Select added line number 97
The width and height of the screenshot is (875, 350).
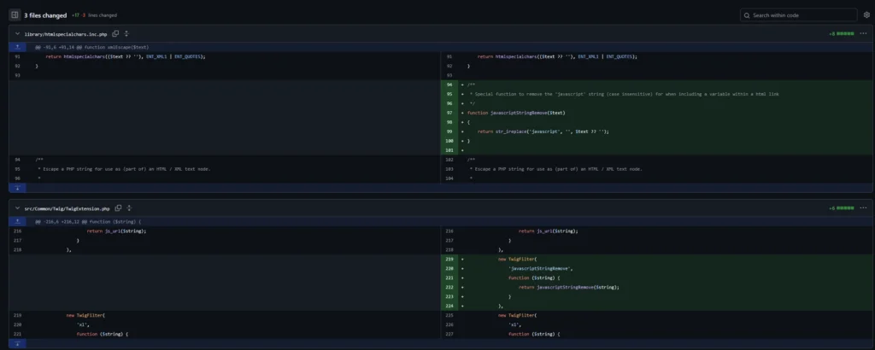click(449, 113)
